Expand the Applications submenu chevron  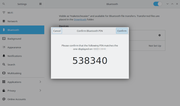(40, 82)
